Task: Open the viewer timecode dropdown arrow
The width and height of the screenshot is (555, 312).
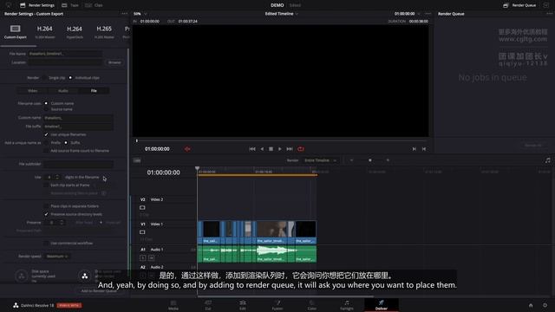Action: click(x=420, y=14)
